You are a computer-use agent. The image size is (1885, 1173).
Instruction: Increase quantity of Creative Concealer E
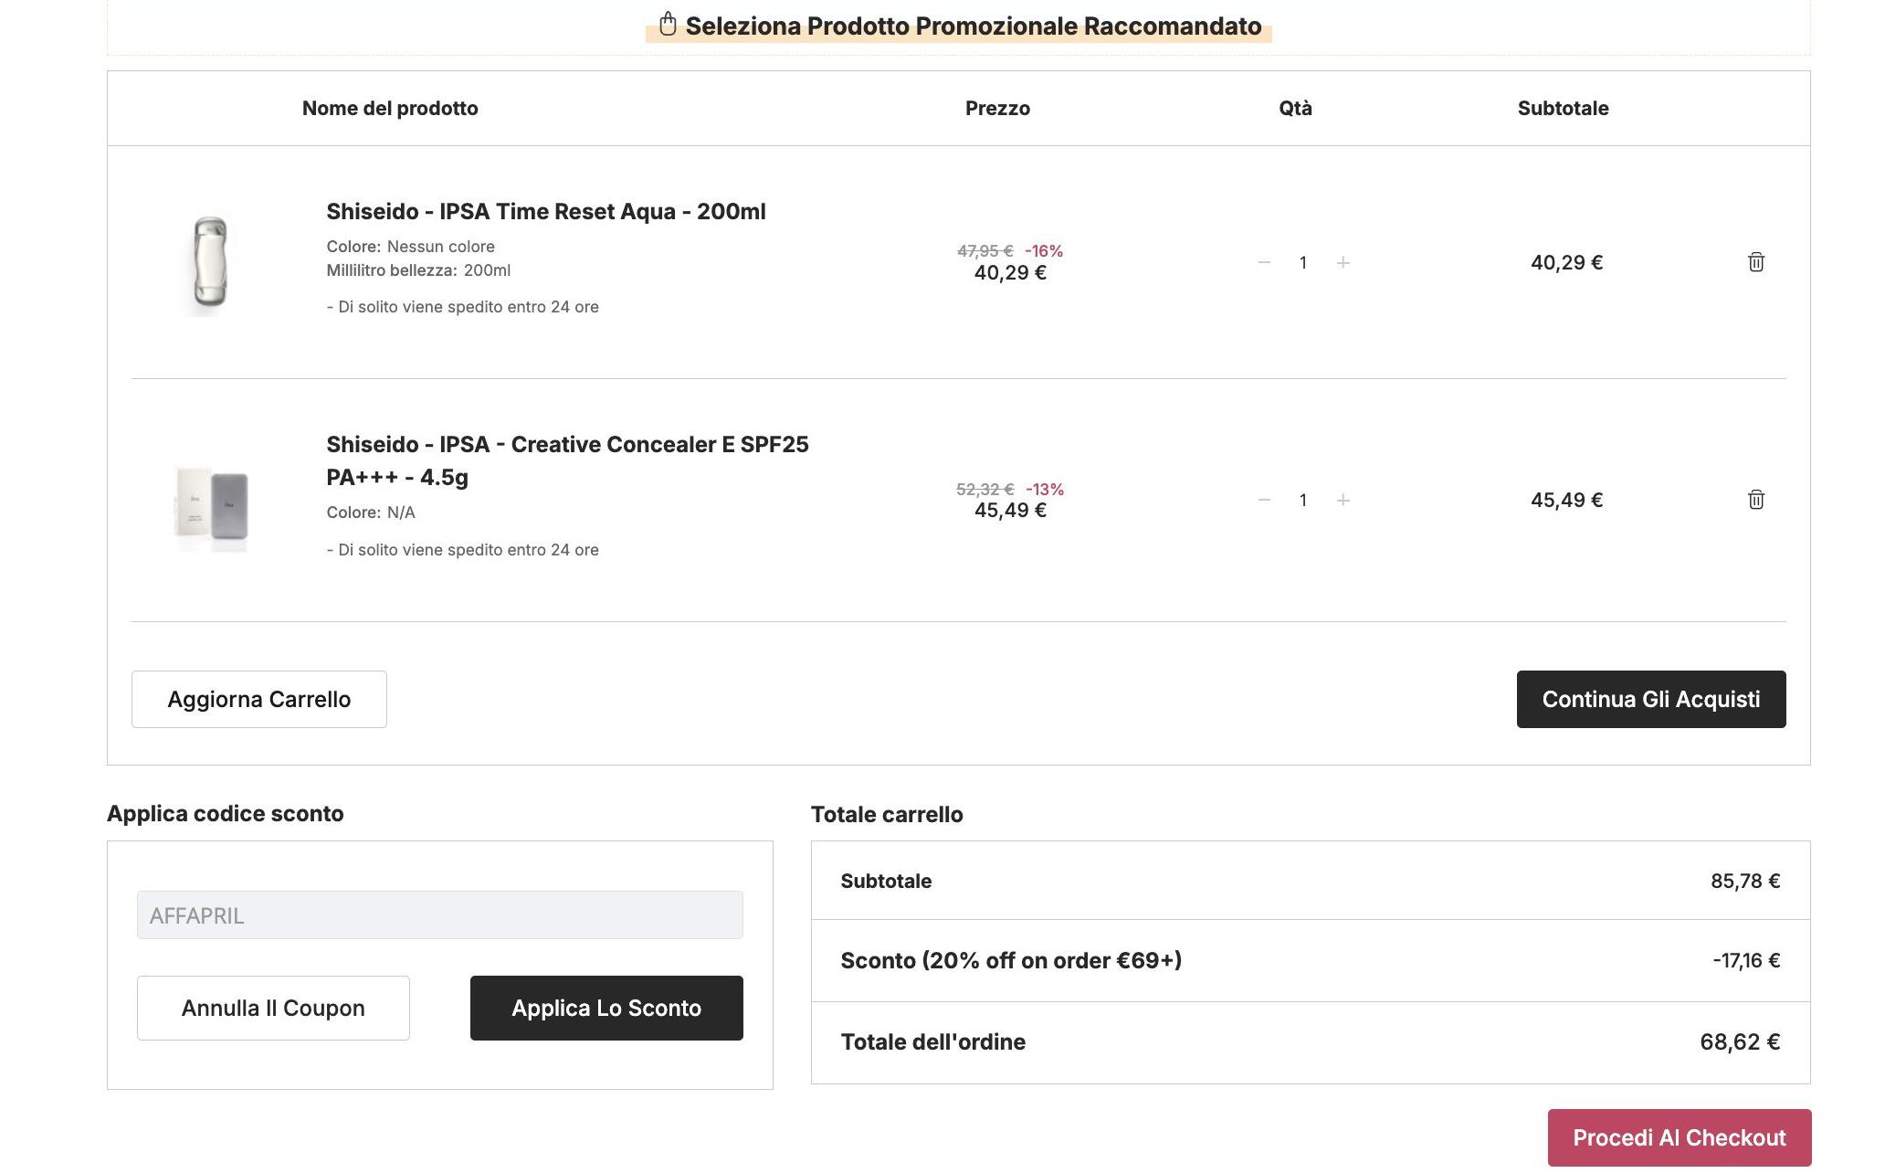1343,500
